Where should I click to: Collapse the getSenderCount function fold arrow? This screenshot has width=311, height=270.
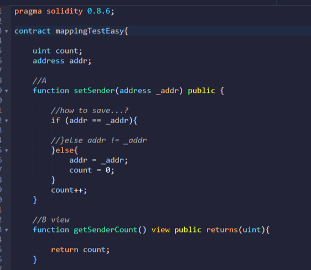coord(7,230)
